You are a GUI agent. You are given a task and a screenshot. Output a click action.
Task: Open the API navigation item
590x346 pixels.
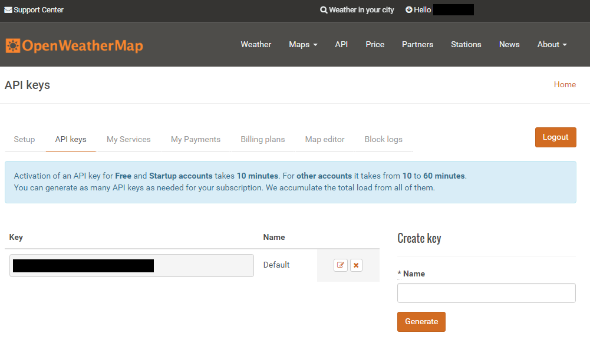pos(341,44)
